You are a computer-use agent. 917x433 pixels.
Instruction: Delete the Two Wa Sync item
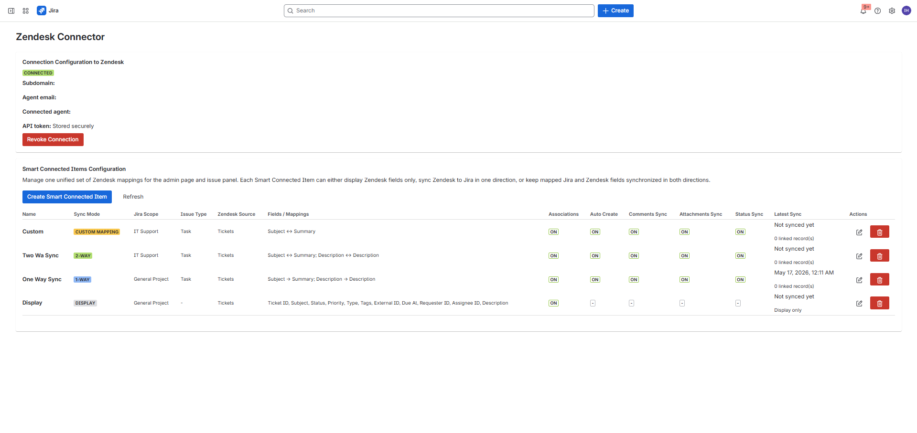pyautogui.click(x=879, y=255)
